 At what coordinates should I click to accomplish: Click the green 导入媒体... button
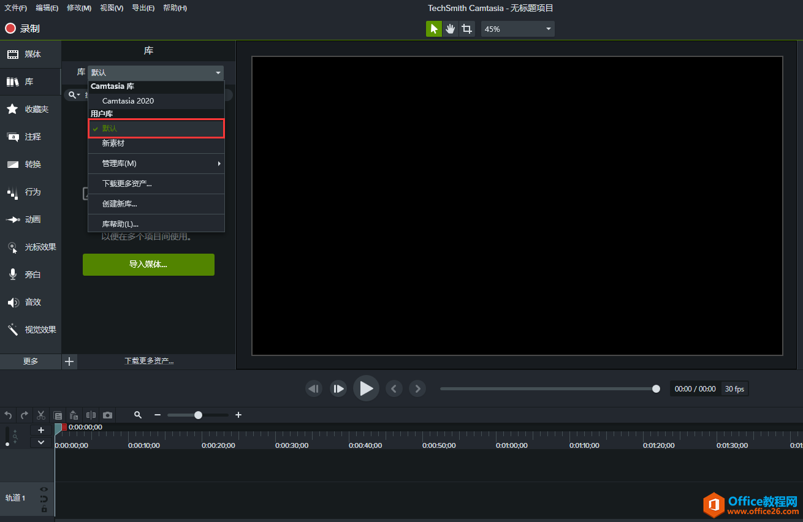(x=148, y=265)
